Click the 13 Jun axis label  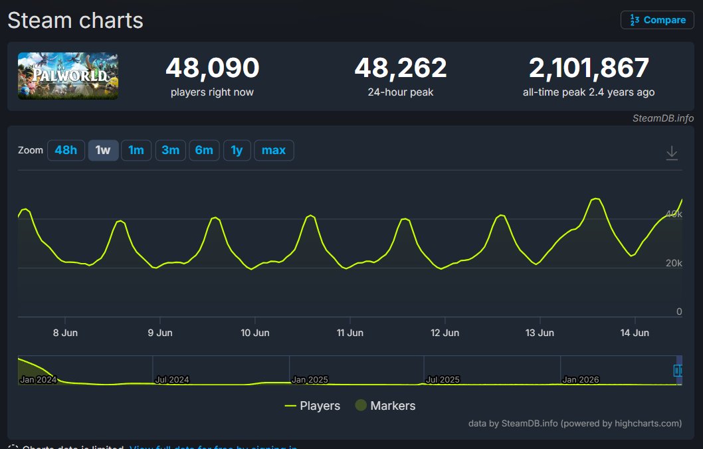[x=540, y=333]
